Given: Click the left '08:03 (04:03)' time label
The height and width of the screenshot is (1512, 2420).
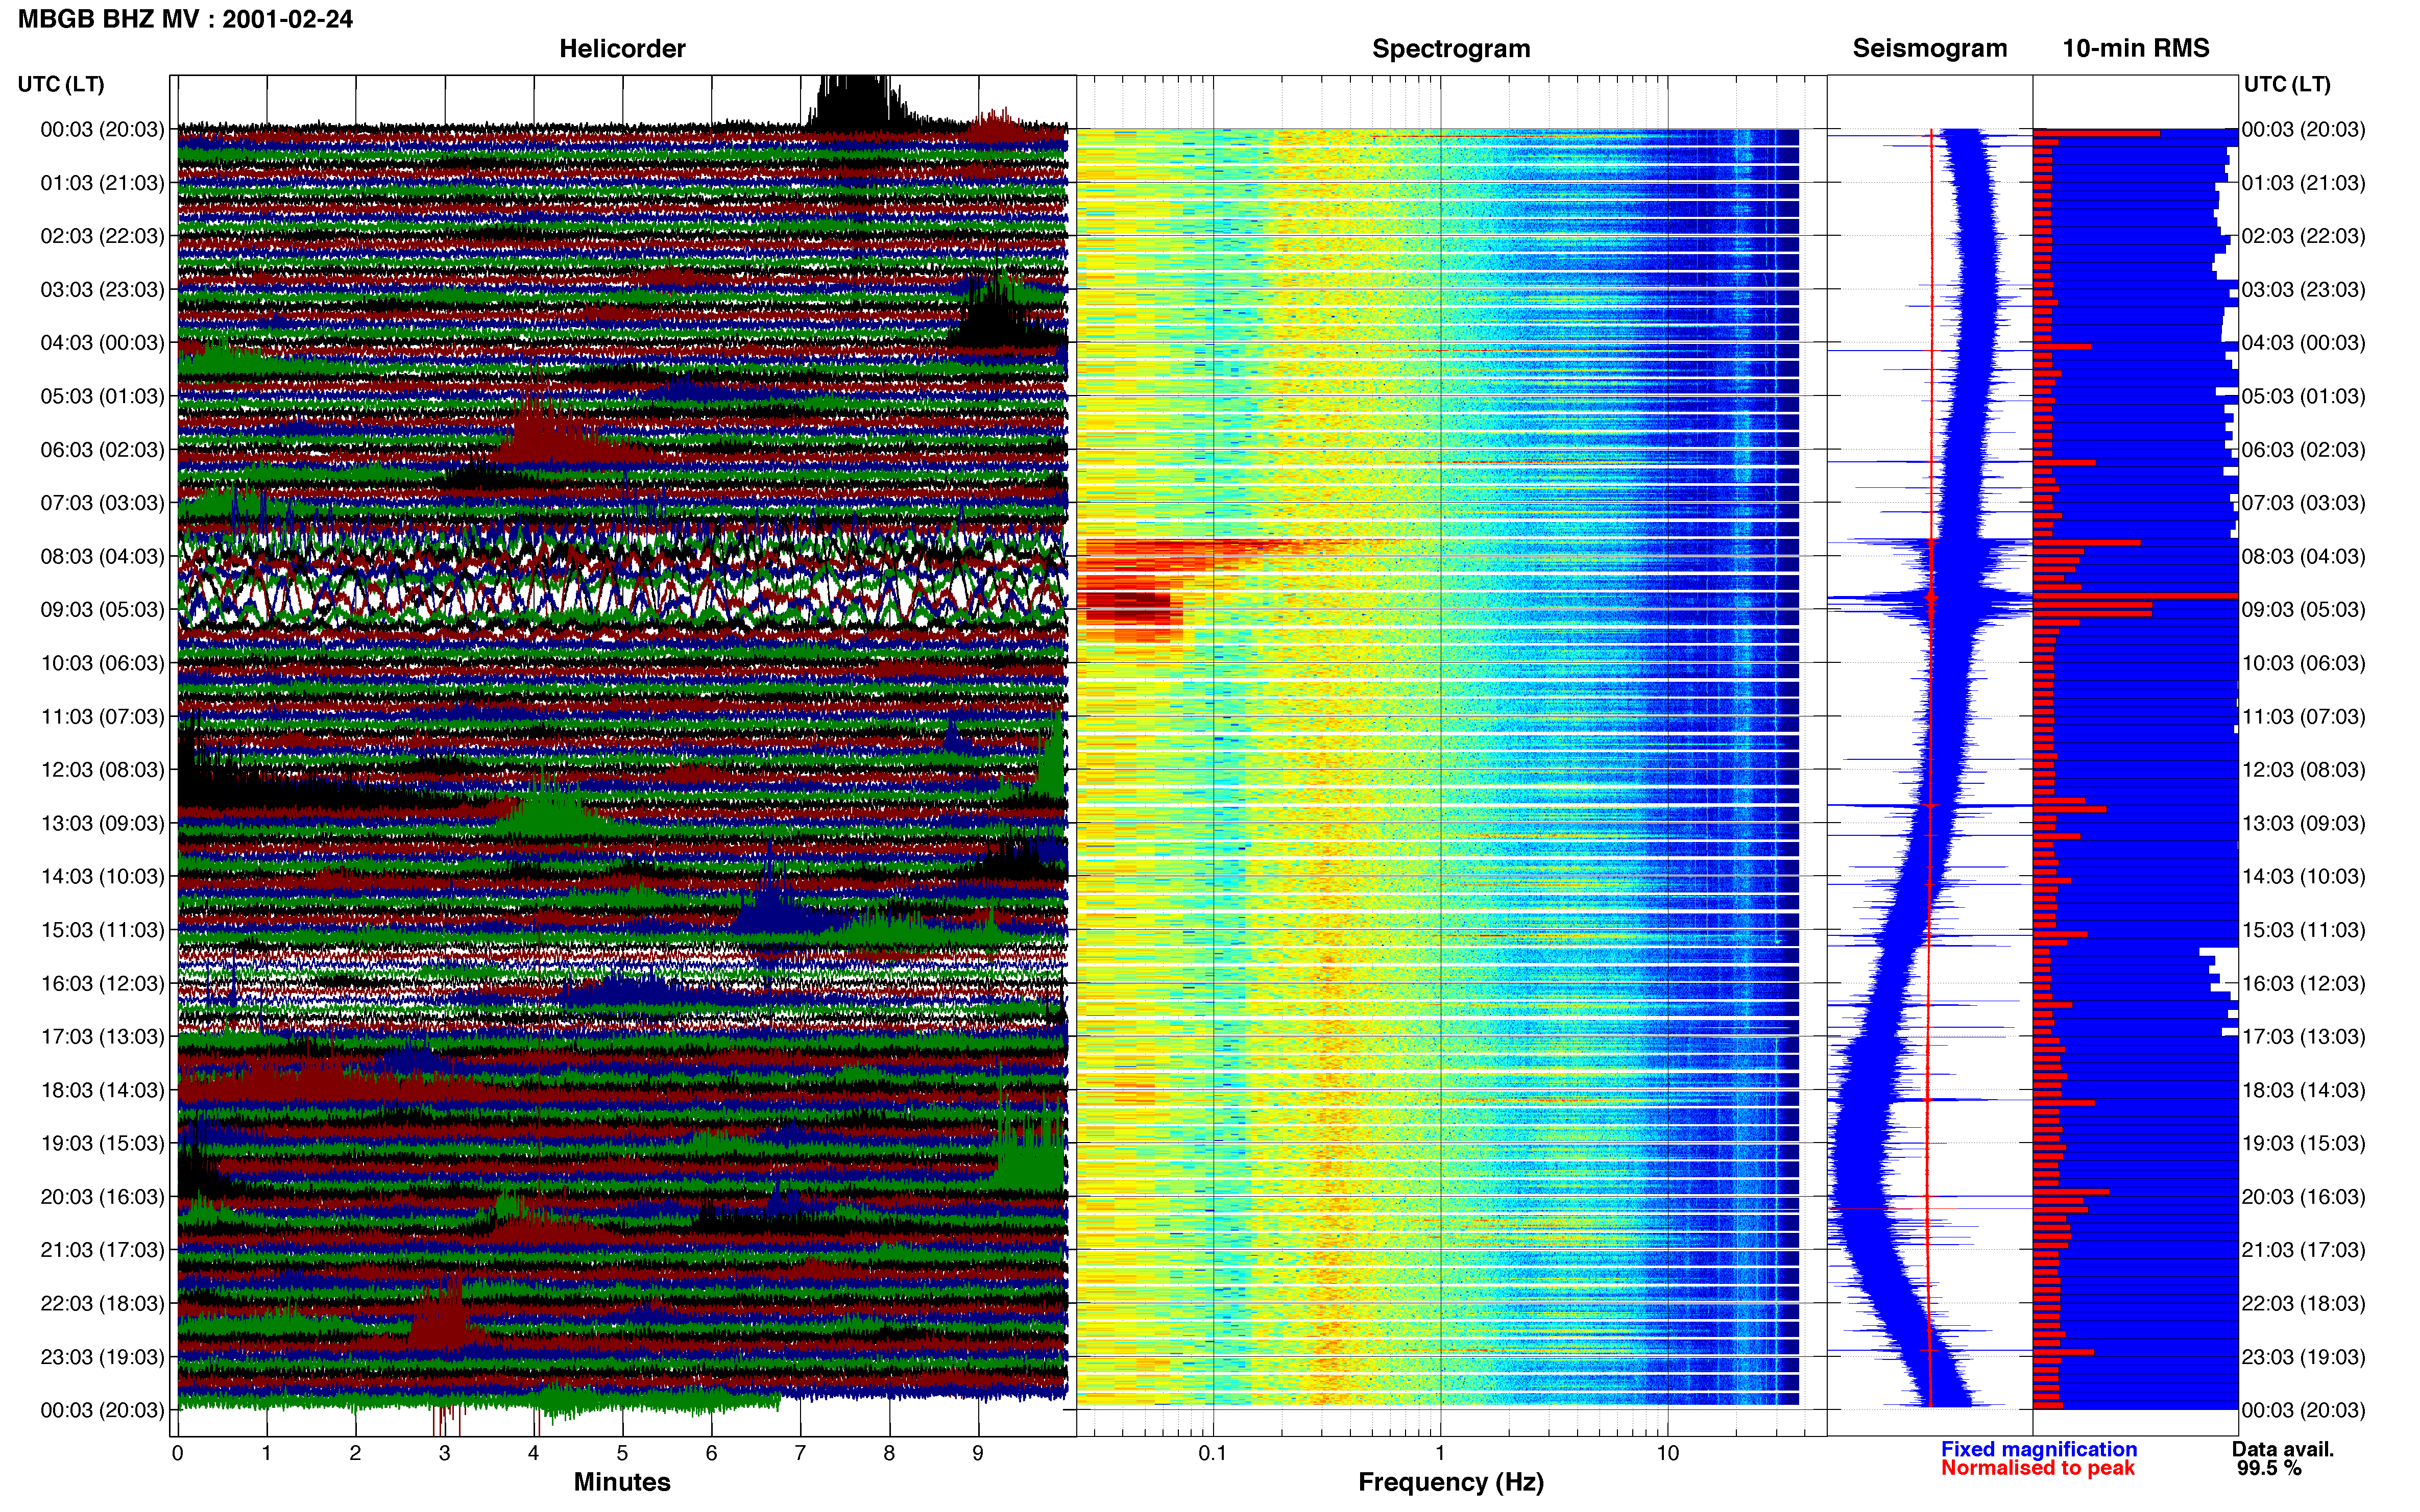Looking at the screenshot, I should (102, 556).
